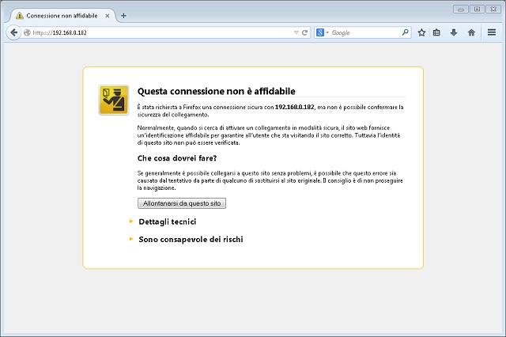Reload the page with the refresh icon
The height and width of the screenshot is (337, 506).
coord(305,32)
